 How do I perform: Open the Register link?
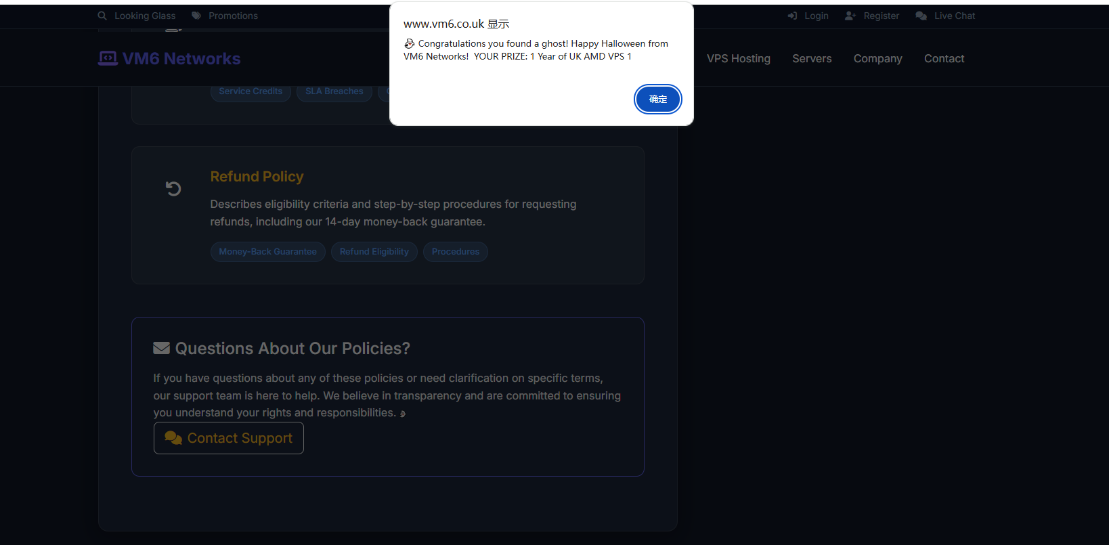click(882, 16)
